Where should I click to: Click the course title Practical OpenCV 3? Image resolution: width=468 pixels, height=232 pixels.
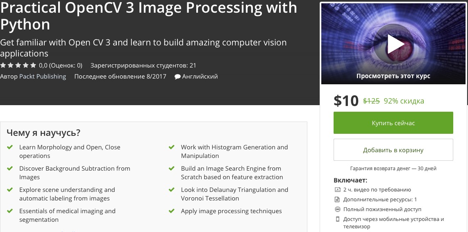(x=149, y=16)
